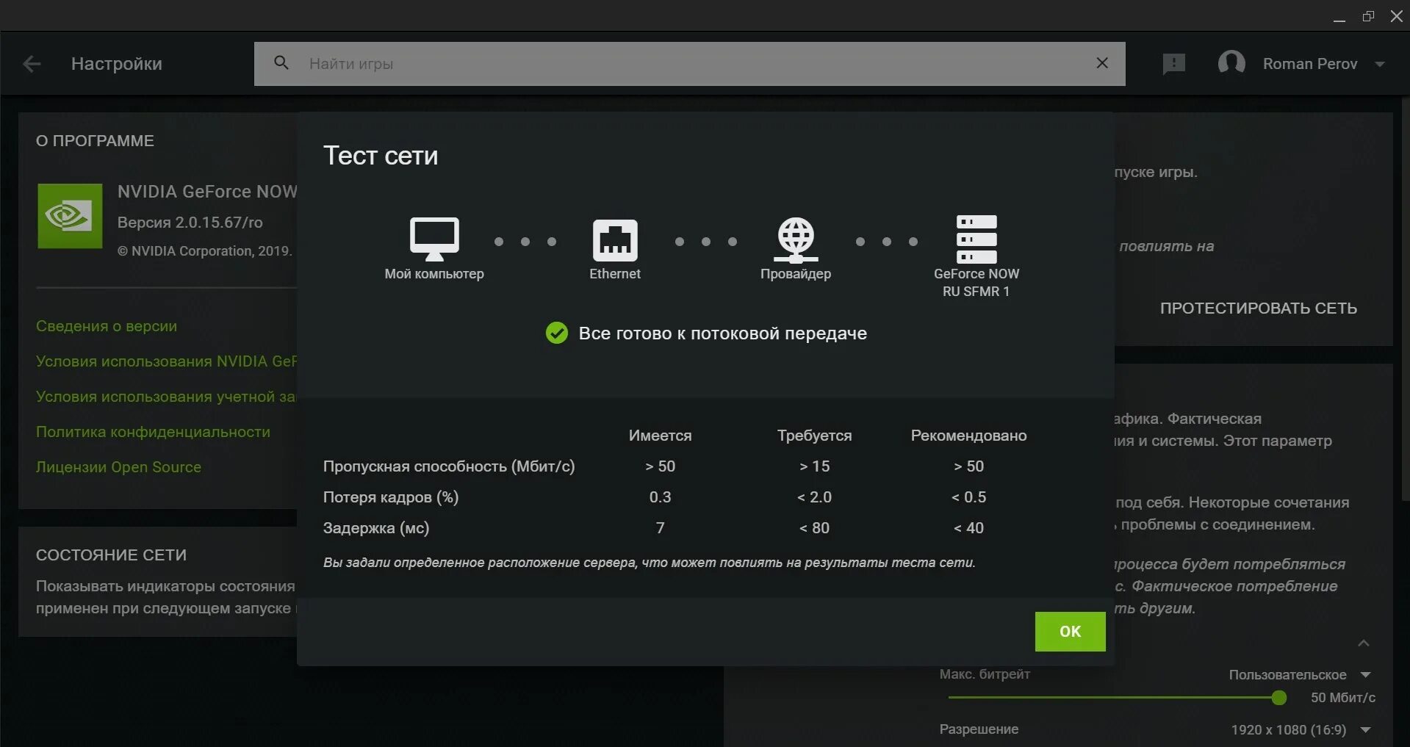
Task: Open Условия использования NVIDIA GeForce link
Action: [167, 361]
